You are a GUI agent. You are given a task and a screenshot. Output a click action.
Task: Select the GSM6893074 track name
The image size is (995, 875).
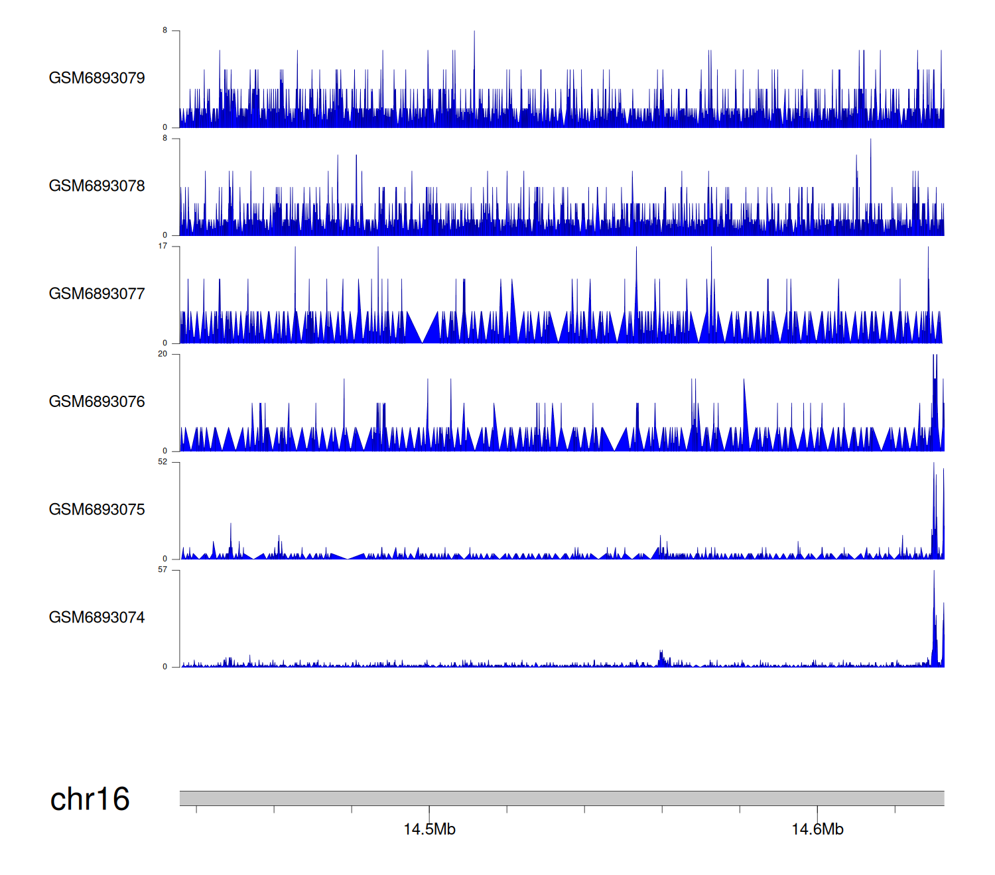pyautogui.click(x=97, y=618)
